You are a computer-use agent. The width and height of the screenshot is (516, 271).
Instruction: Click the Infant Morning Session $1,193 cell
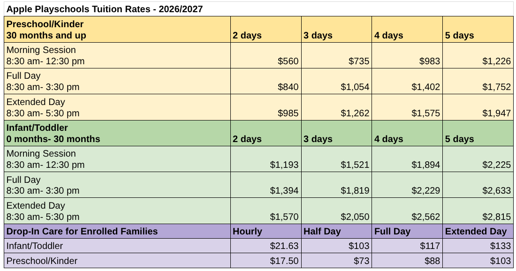point(266,159)
